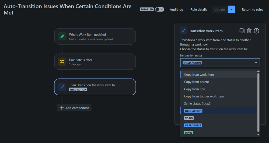The image size is (269, 143).
Task: Choose DONE status option
Action: [x=218, y=132]
